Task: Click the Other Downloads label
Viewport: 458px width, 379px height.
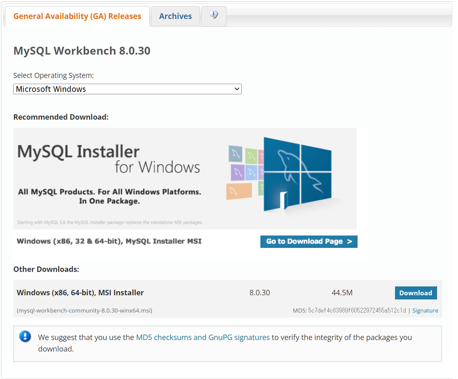Action: (46, 269)
